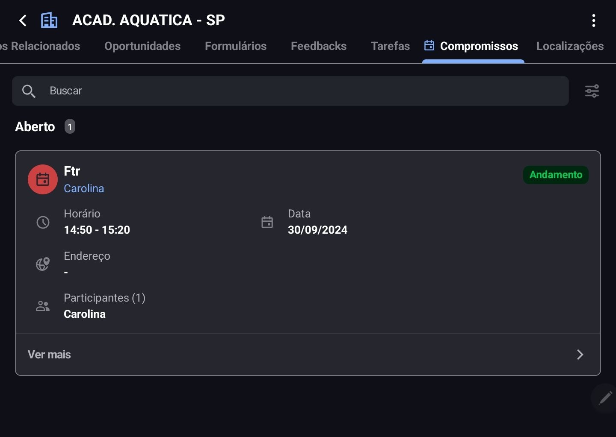Click the search magnifier icon
The height and width of the screenshot is (437, 616).
(x=29, y=91)
